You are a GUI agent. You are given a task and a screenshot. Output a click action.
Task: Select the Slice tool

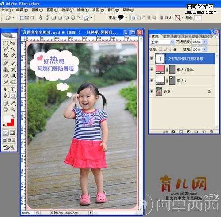click(x=13, y=56)
